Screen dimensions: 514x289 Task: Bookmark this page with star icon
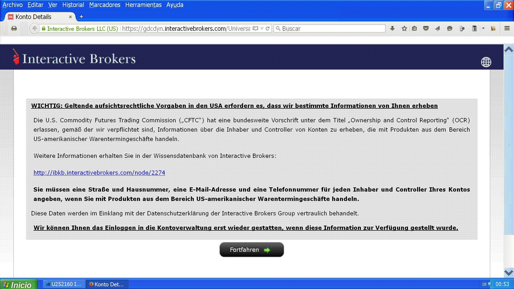[404, 28]
